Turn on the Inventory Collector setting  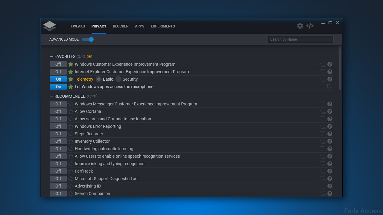(58, 141)
